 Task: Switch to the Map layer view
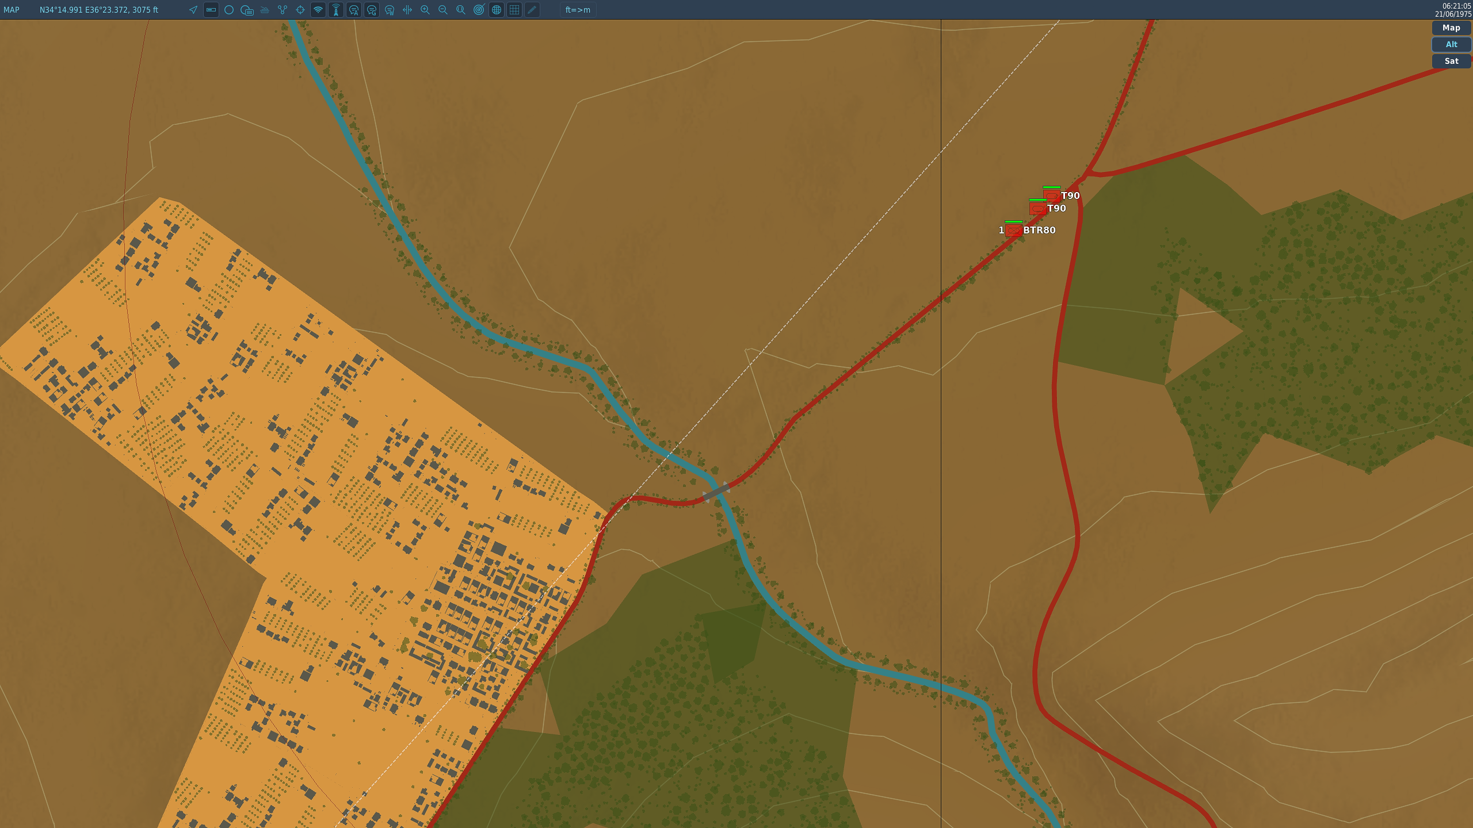tap(1451, 28)
